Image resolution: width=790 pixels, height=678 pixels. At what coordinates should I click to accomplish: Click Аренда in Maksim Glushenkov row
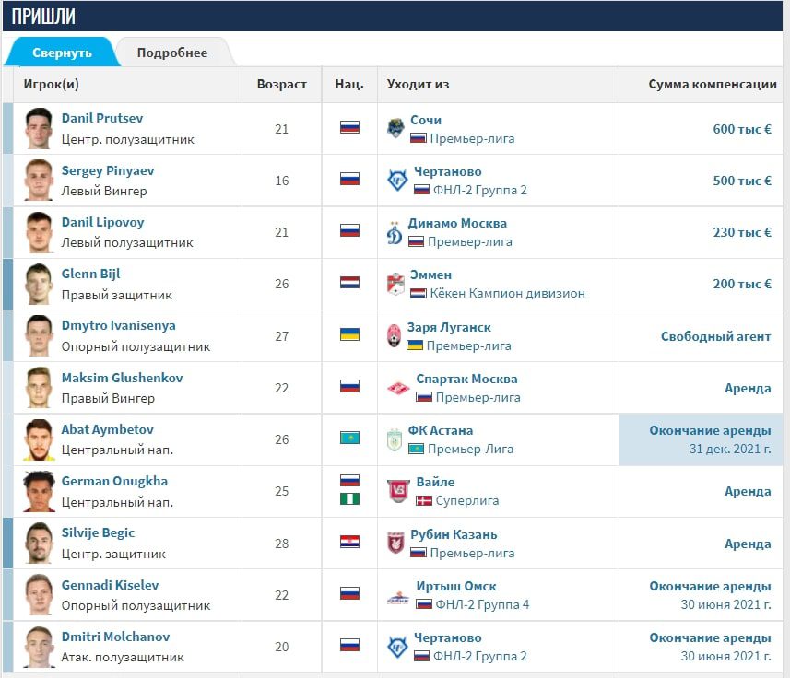point(748,388)
